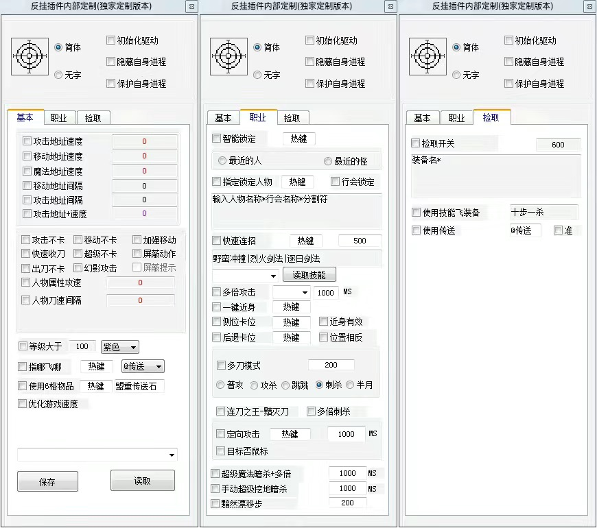Click the crosshair target icon in right window
This screenshot has height=528, width=597.
[x=428, y=56]
